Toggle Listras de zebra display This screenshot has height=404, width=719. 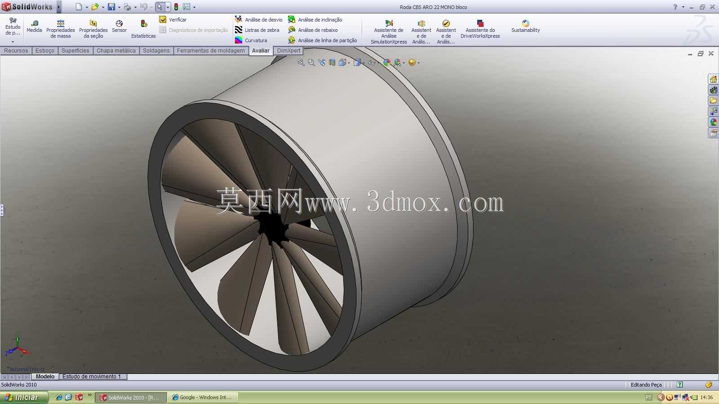(257, 30)
